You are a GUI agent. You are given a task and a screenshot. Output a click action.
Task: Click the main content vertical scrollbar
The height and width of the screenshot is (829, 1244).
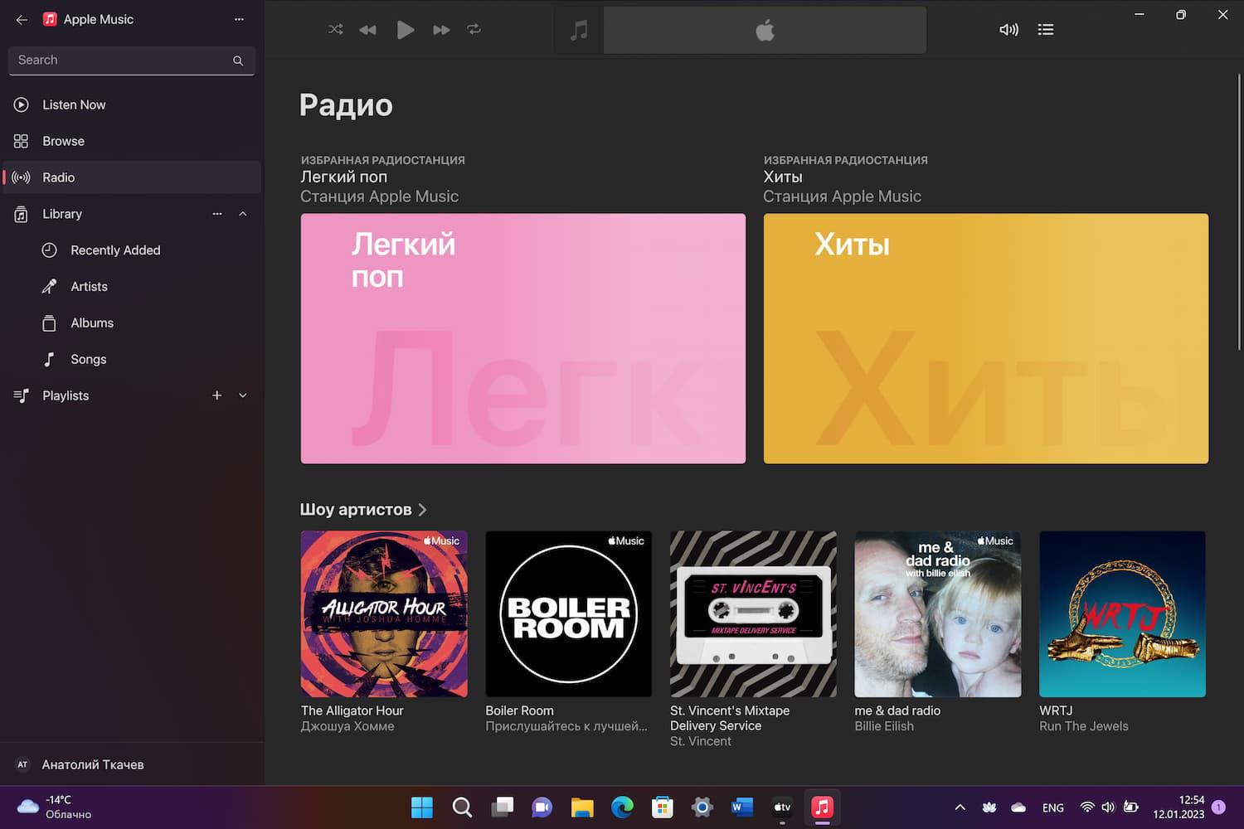1240,212
